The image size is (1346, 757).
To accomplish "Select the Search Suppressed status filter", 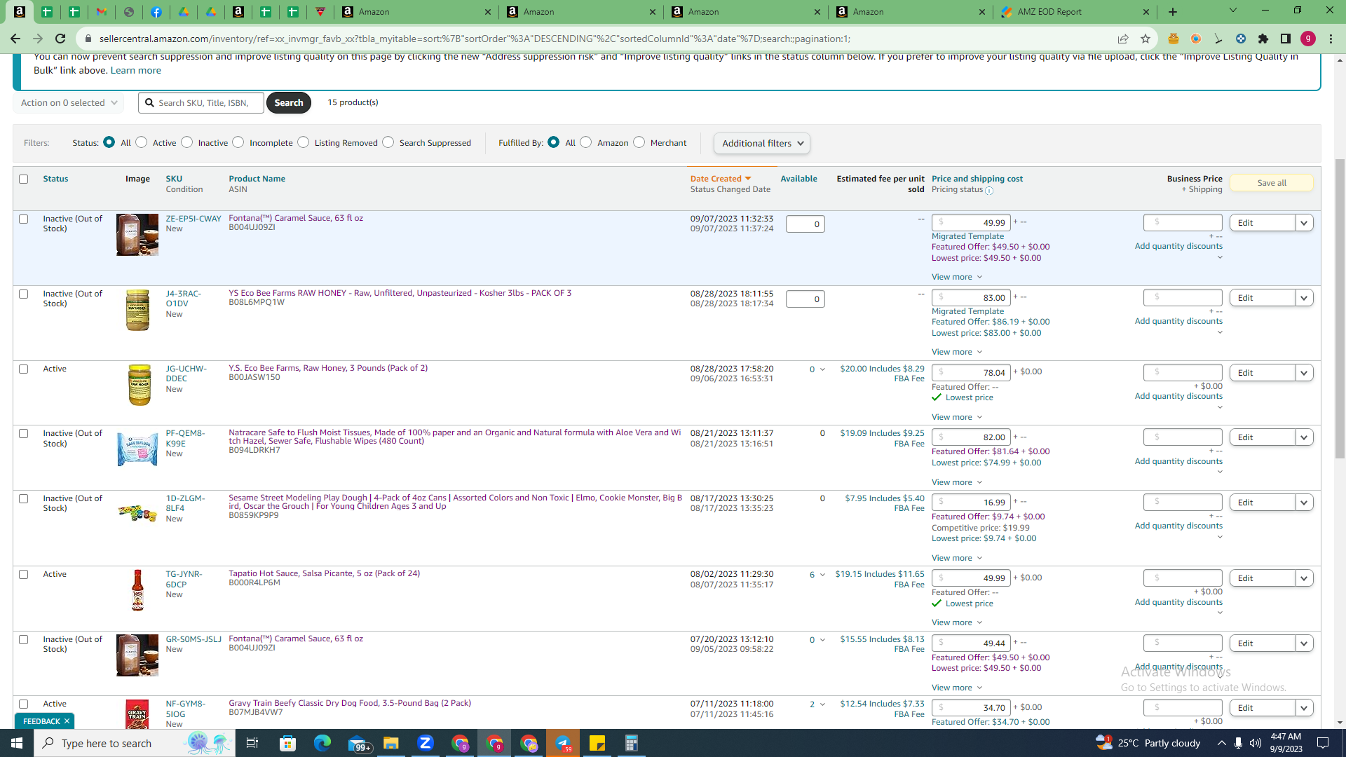I will pos(388,142).
